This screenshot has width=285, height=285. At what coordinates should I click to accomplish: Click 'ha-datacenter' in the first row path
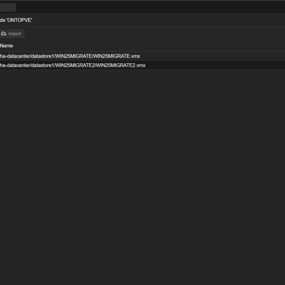coord(15,56)
